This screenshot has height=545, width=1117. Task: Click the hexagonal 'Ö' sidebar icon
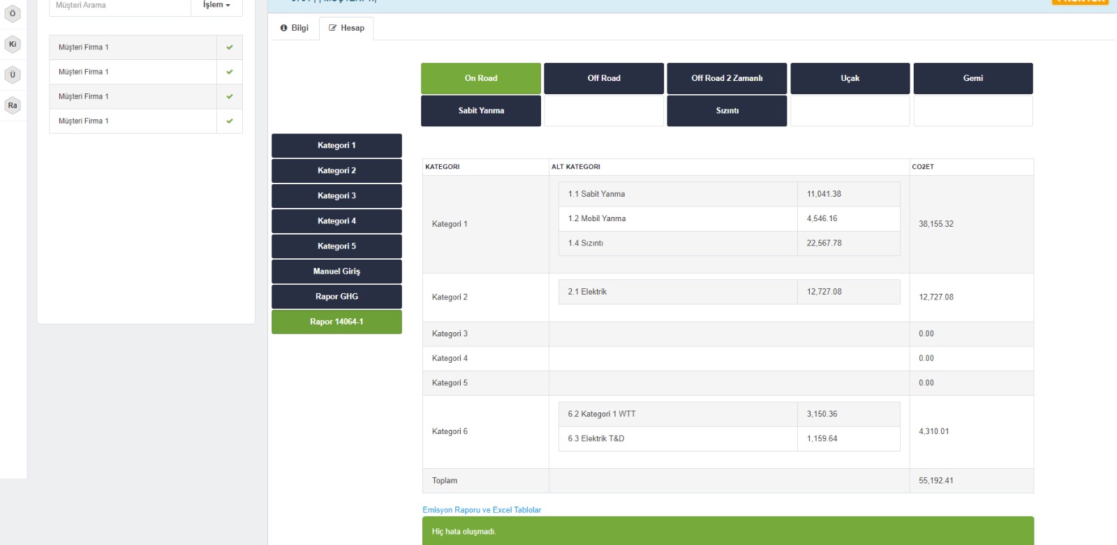[x=13, y=13]
